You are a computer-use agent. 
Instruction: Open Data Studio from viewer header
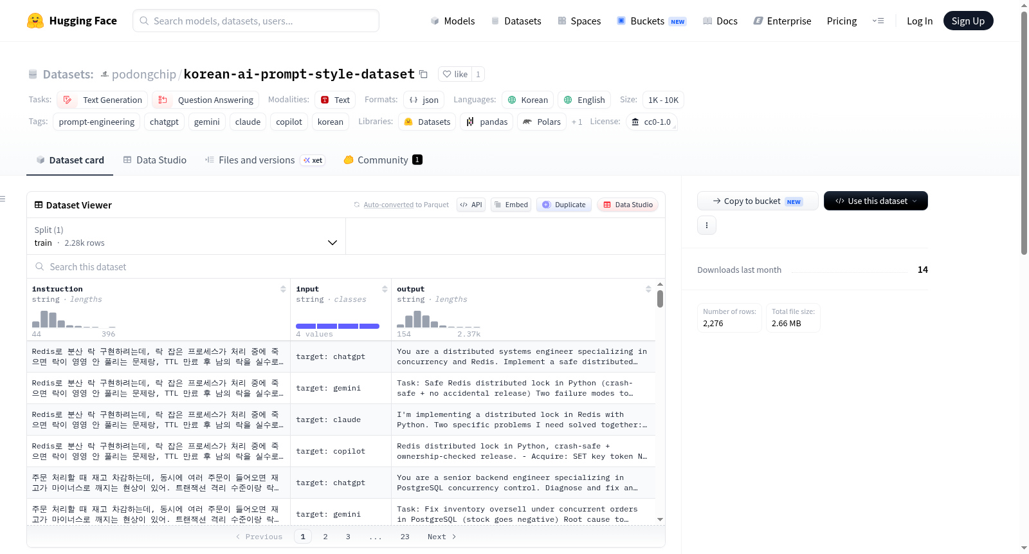[x=628, y=205]
